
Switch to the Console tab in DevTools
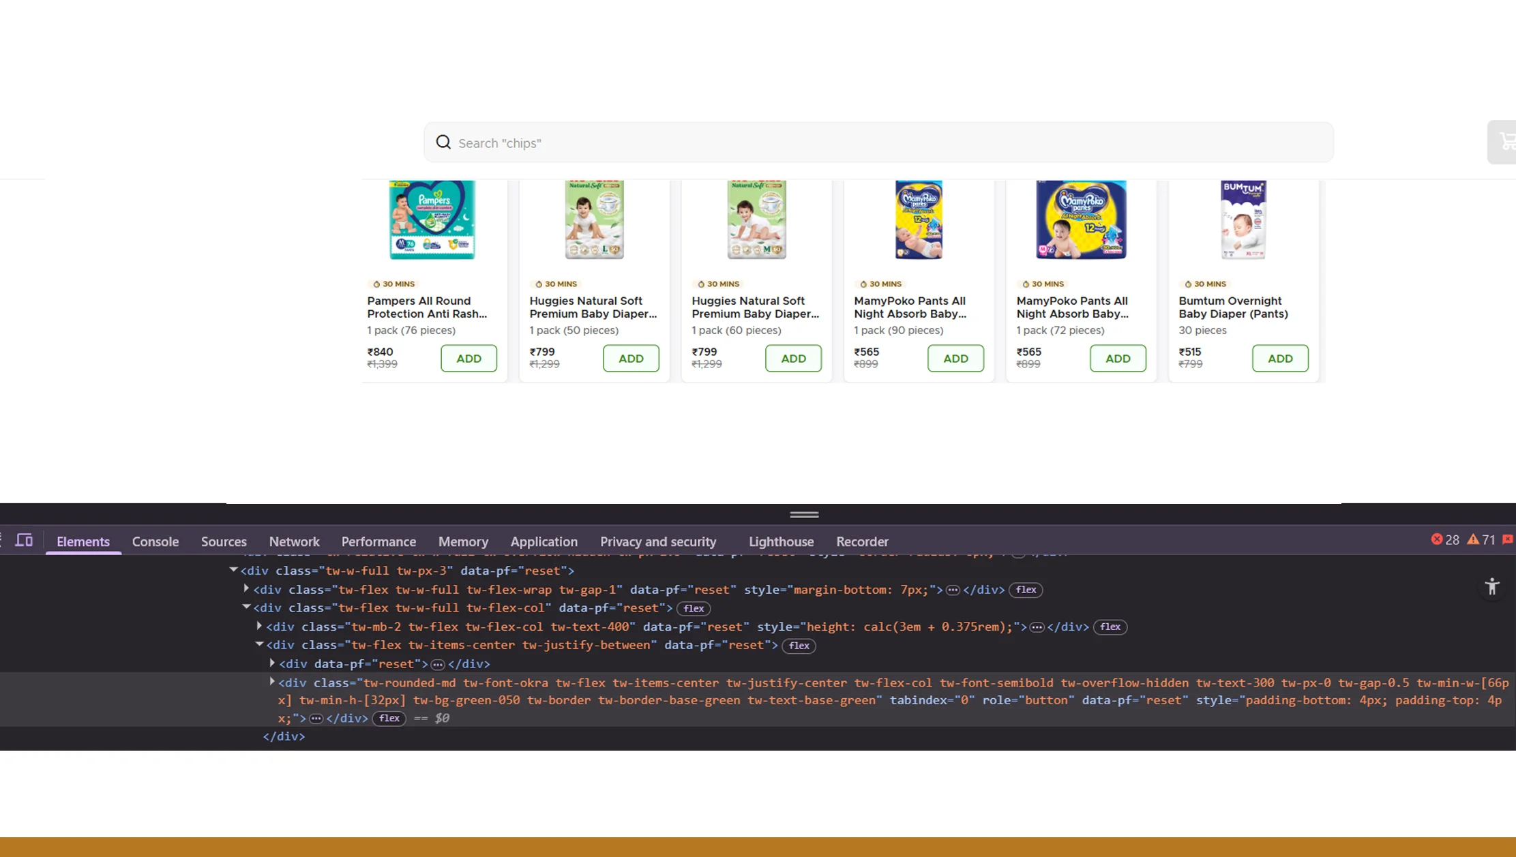[155, 541]
